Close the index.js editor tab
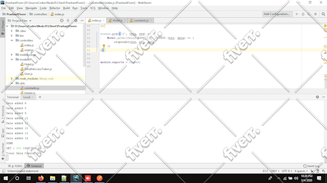This screenshot has width=327, height=183. [x=103, y=20]
